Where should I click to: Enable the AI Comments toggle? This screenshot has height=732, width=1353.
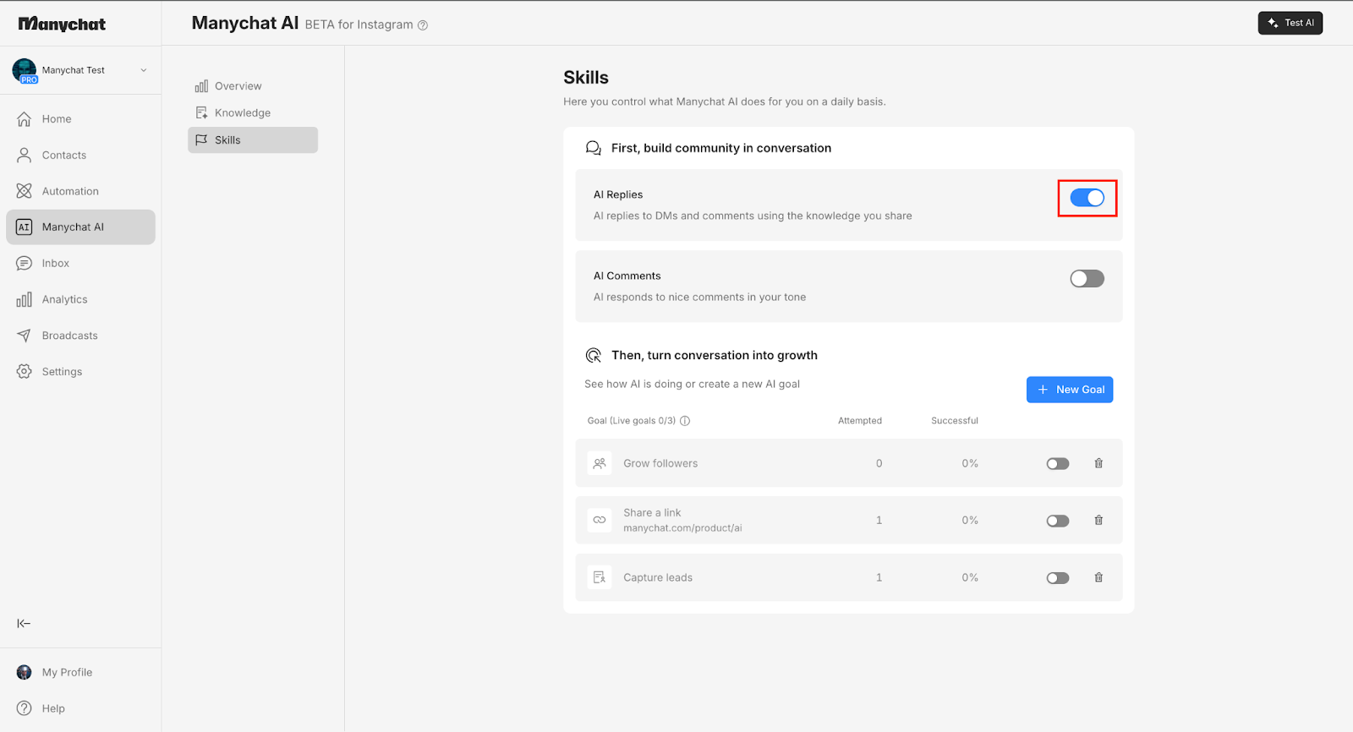[1087, 279]
